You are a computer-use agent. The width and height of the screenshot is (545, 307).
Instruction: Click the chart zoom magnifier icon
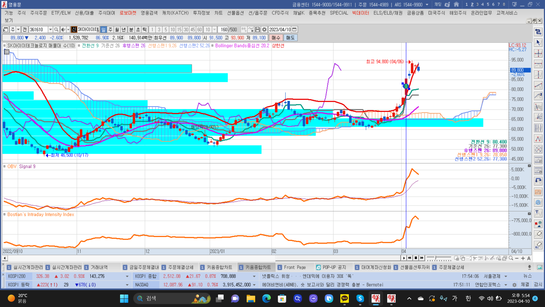click(511, 258)
